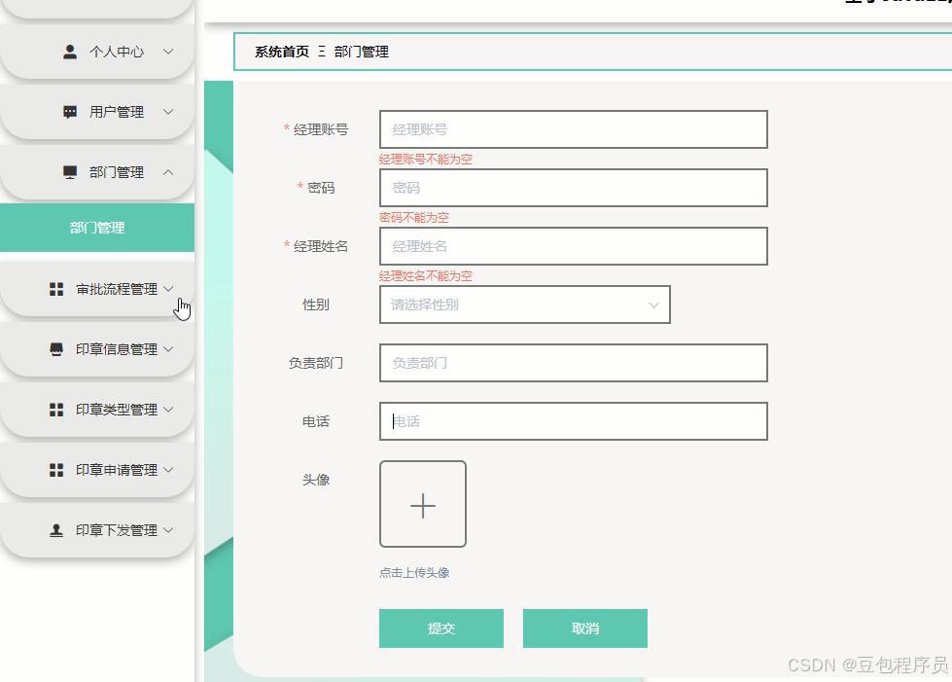The height and width of the screenshot is (682, 952).
Task: Select the grid icon beside 审批流程管理
Action: pos(55,288)
